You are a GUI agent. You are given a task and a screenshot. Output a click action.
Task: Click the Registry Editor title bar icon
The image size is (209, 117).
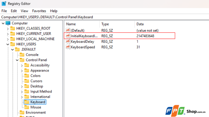[x=4, y=4]
